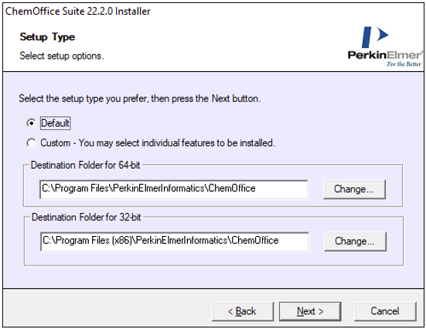Proceed with the Next button
Viewport: 426px width, 329px height.
coord(310,311)
